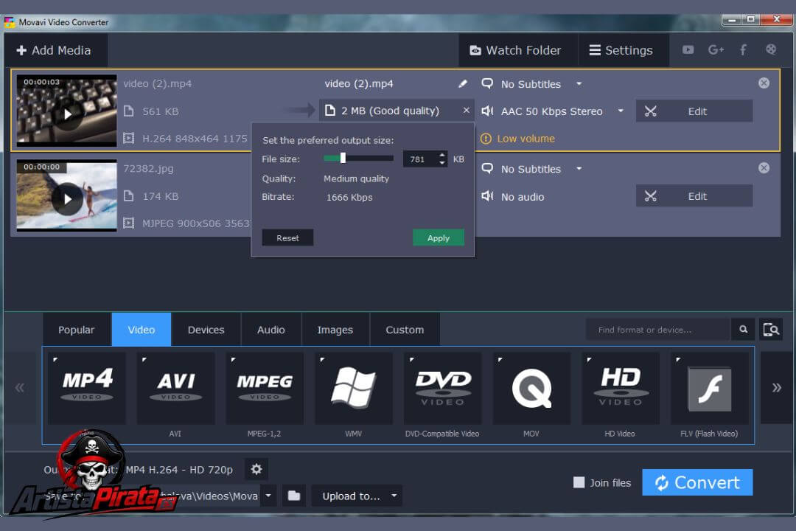Expand the first No Subtitles dropdown
This screenshot has height=531, width=796.
(579, 84)
